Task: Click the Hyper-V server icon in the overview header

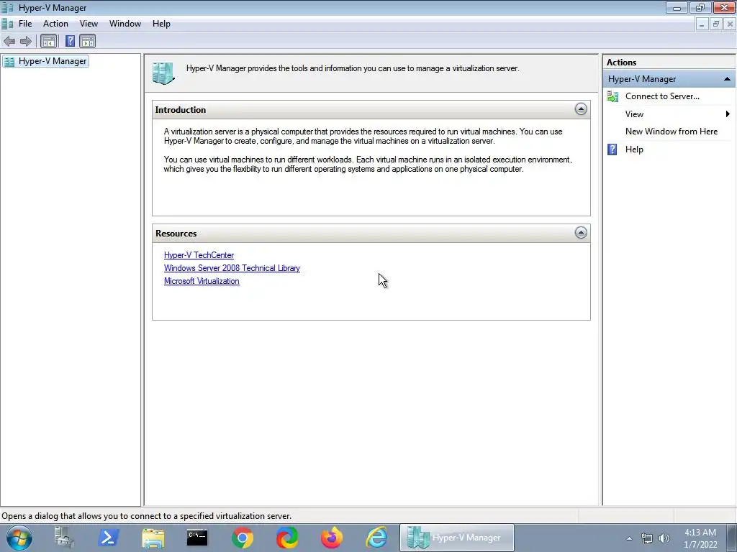Action: coord(163,73)
